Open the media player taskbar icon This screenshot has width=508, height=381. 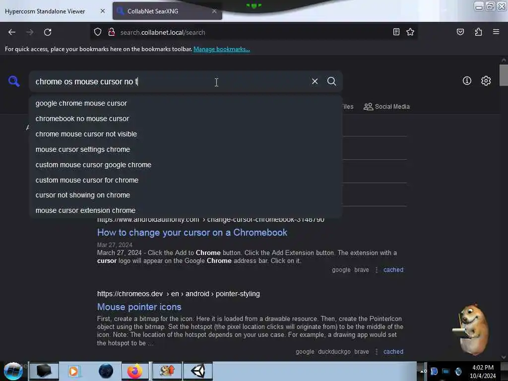point(73,371)
